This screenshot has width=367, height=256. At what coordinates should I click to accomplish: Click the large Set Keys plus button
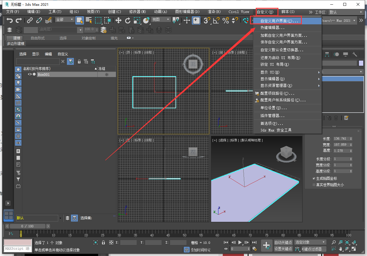pyautogui.click(x=266, y=246)
